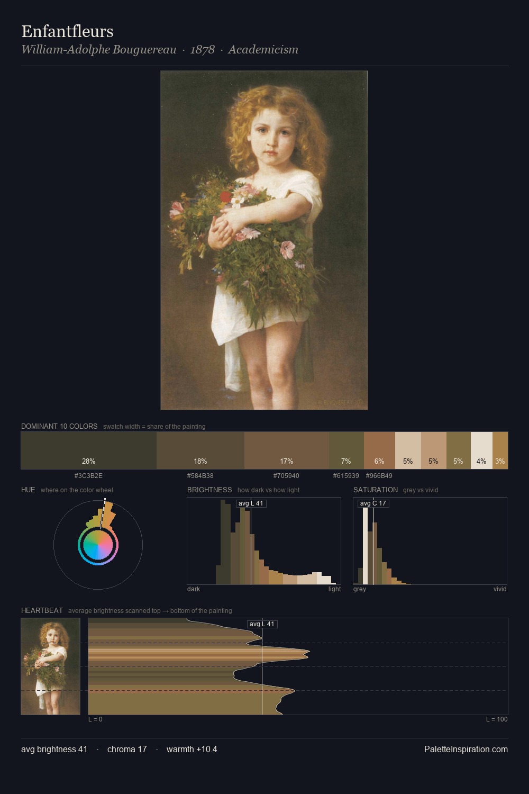This screenshot has height=794, width=529.
Task: Click the avg L 41 label in Brightness histogram
Action: [x=251, y=503]
